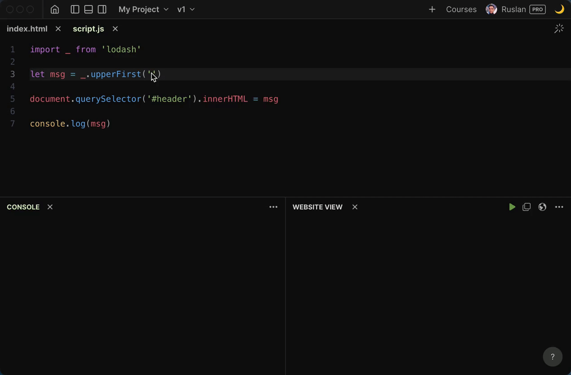Select the script.js tab
Viewport: 571px width, 375px height.
[x=88, y=28]
